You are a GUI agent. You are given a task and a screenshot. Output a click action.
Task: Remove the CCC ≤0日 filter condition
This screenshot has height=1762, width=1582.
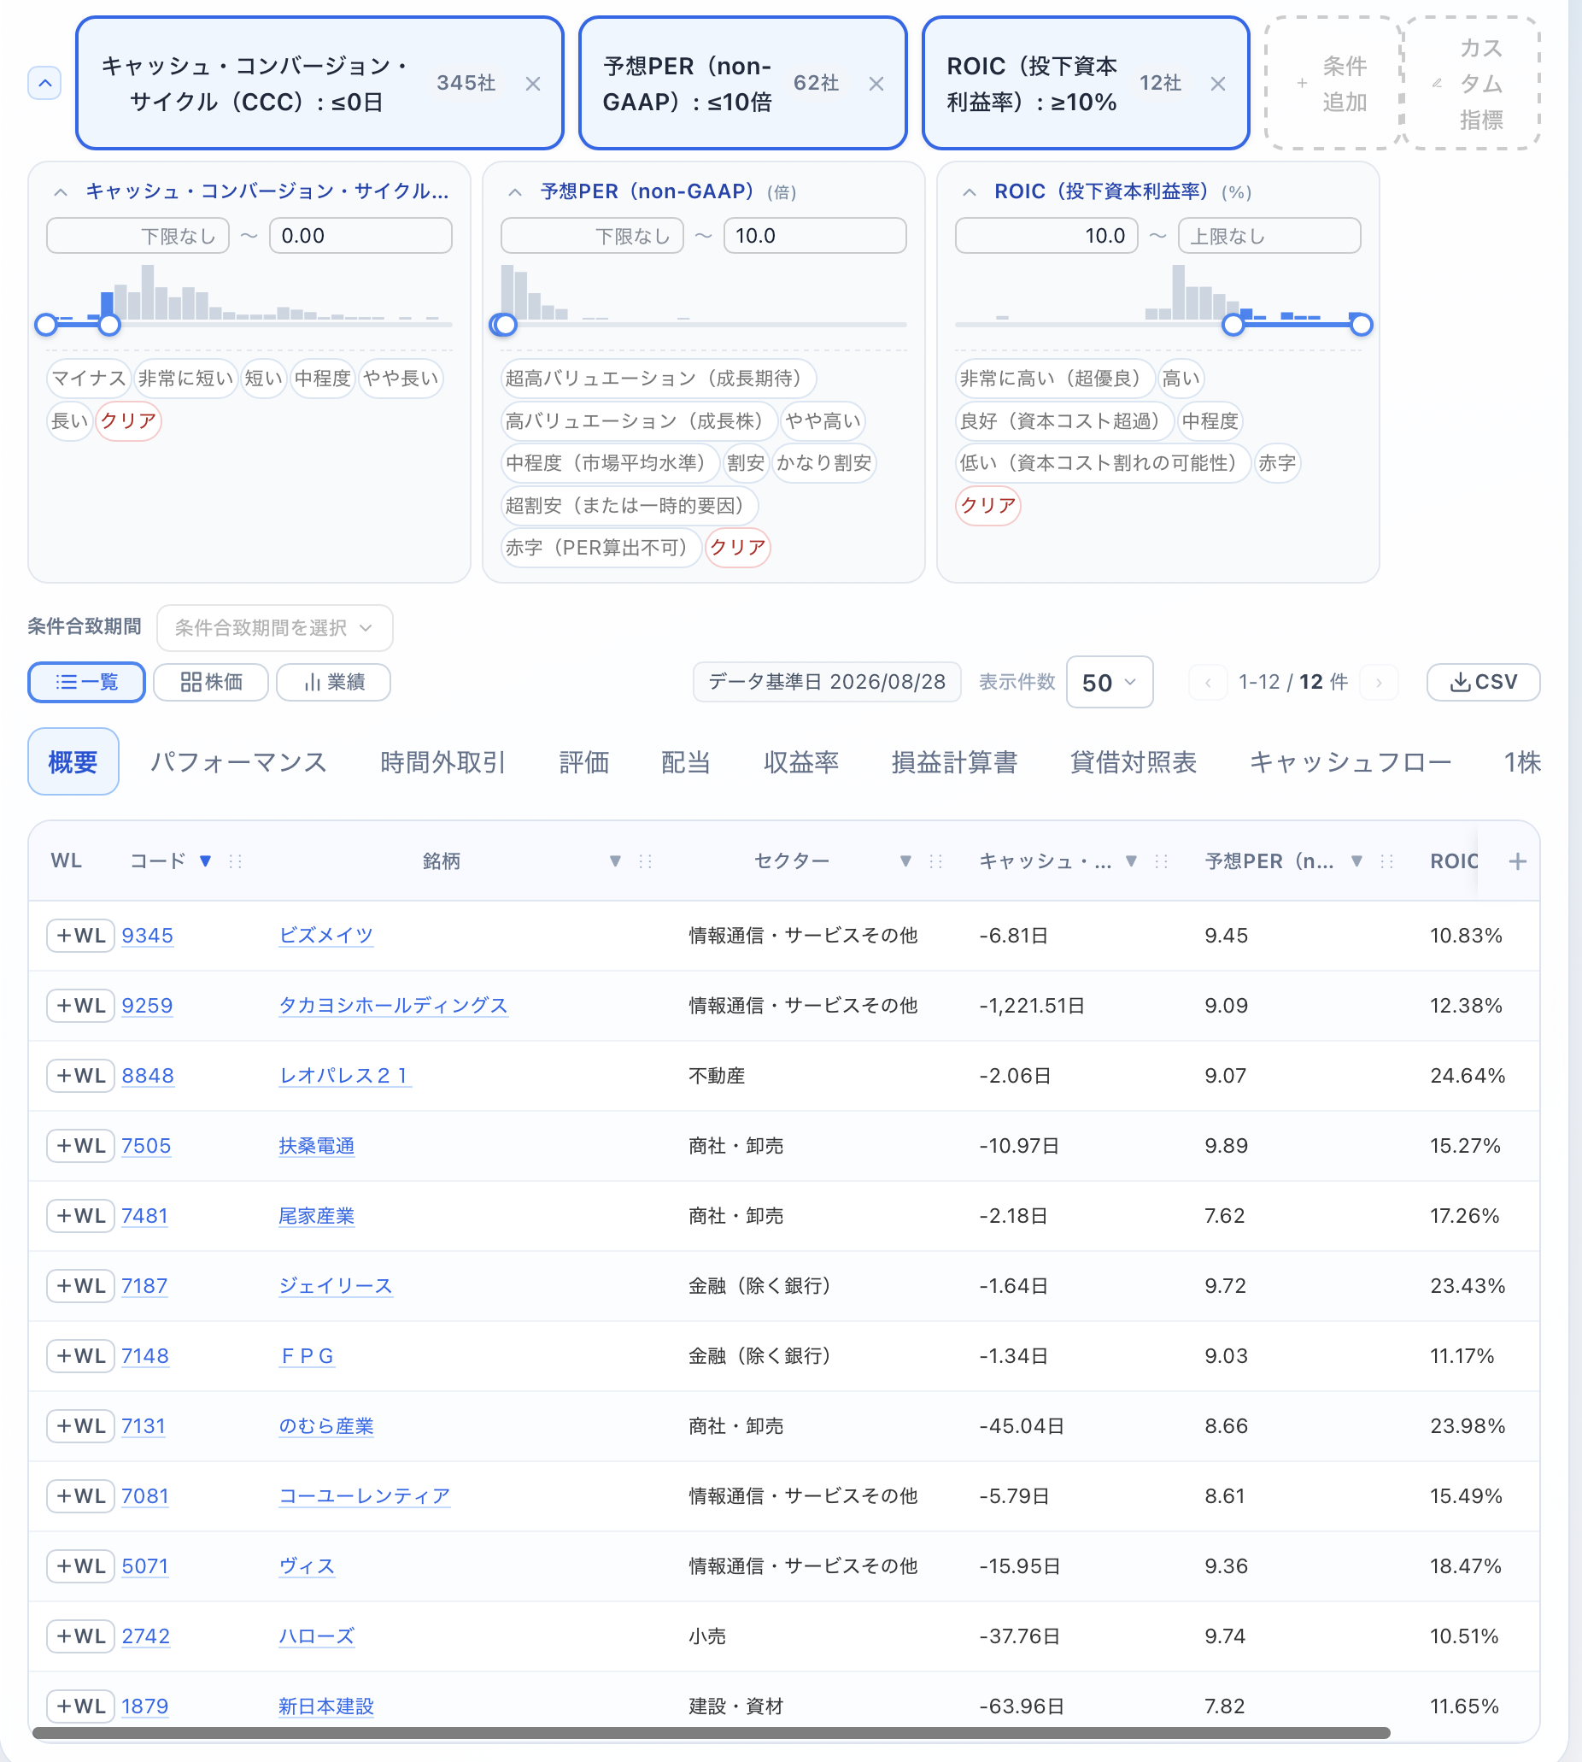point(533,84)
